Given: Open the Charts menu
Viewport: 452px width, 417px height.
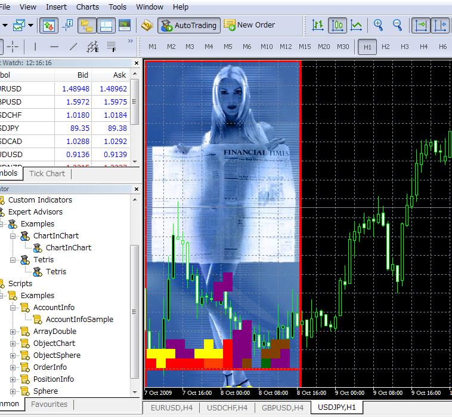Looking at the screenshot, I should point(87,7).
